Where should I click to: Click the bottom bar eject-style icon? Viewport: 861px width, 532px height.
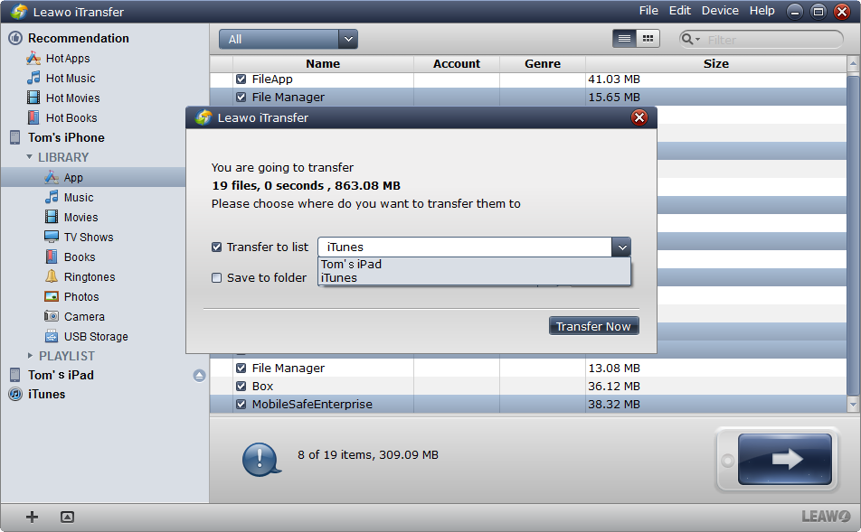pos(67,517)
